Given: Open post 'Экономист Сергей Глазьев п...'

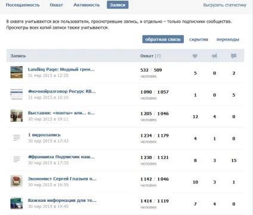Looking at the screenshot, I should click(x=62, y=179).
